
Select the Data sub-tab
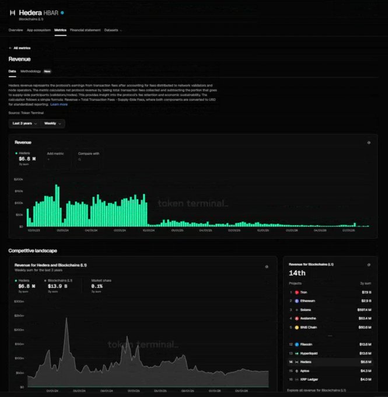pos(12,71)
